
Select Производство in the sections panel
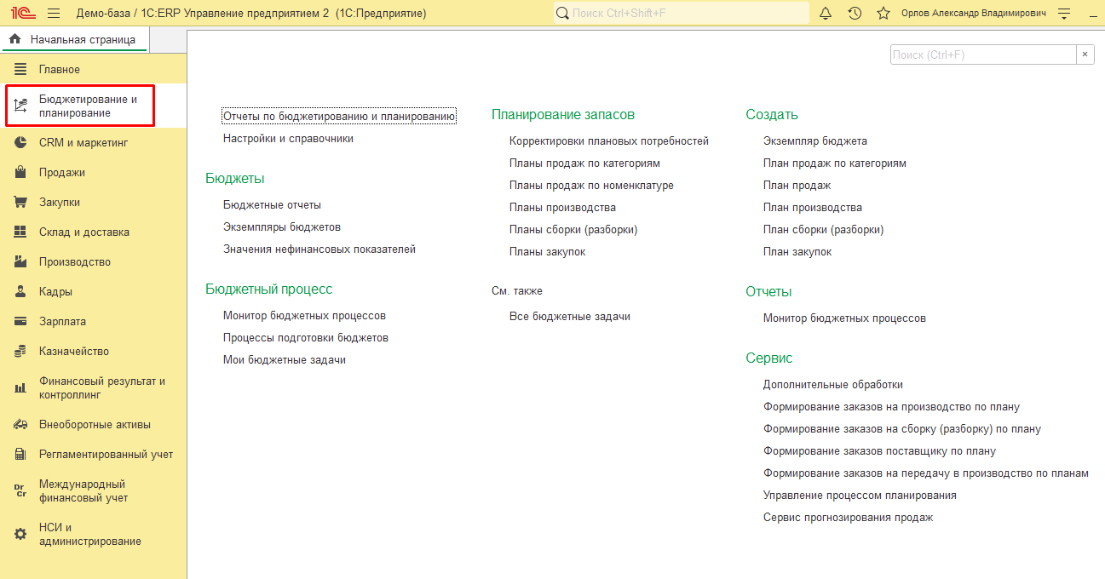pyautogui.click(x=74, y=262)
